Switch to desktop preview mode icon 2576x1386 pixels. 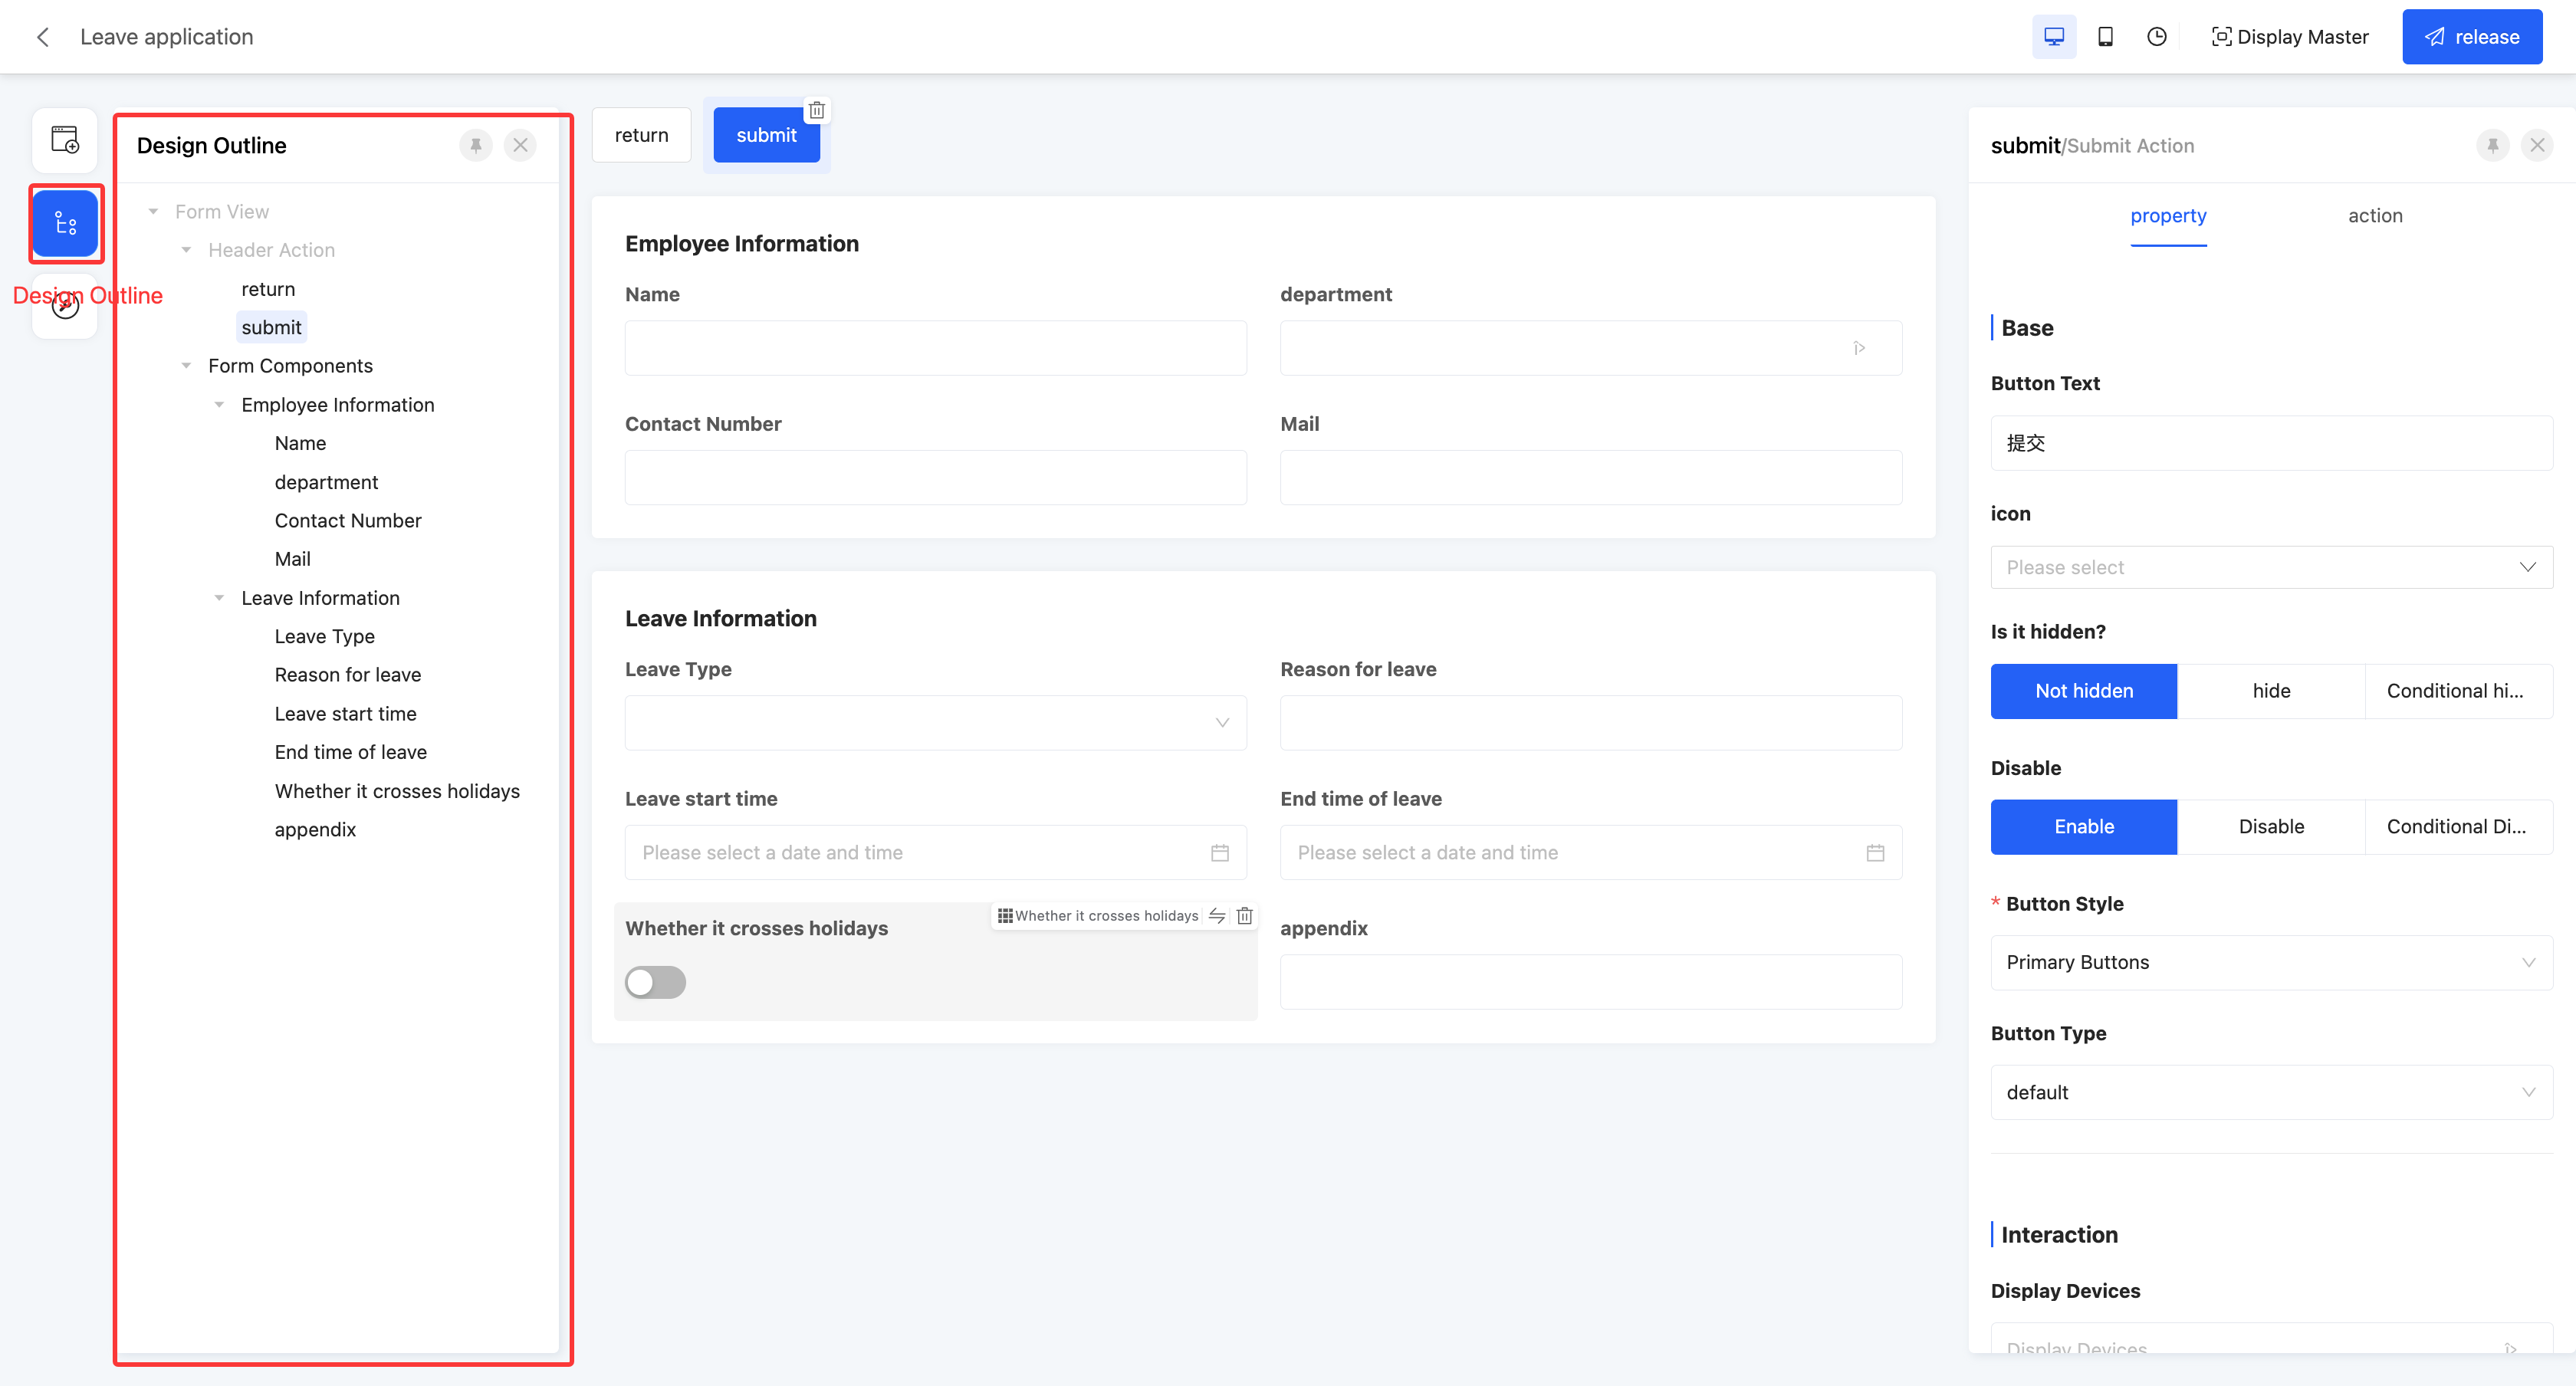pyautogui.click(x=2053, y=37)
